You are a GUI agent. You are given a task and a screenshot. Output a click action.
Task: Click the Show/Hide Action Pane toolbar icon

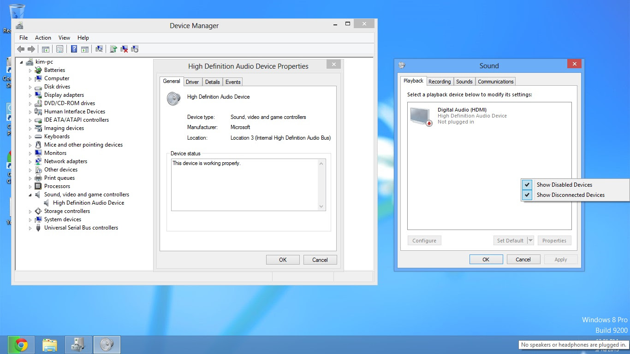[x=85, y=49]
